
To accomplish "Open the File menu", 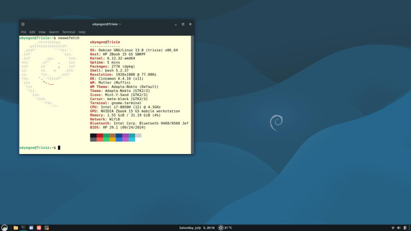I will coord(23,32).
